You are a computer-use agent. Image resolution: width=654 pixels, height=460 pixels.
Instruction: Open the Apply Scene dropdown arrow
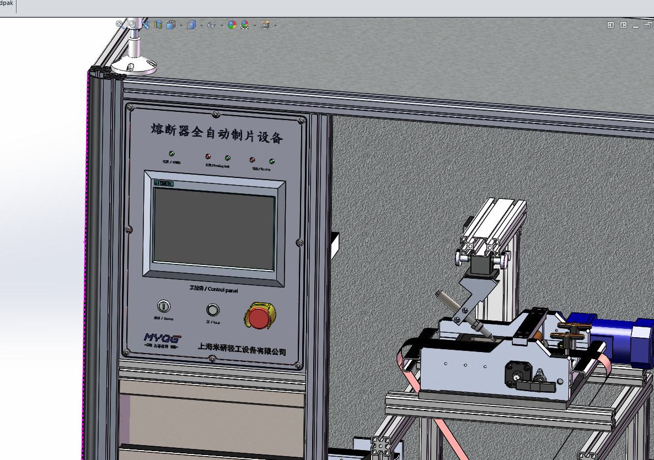[254, 25]
